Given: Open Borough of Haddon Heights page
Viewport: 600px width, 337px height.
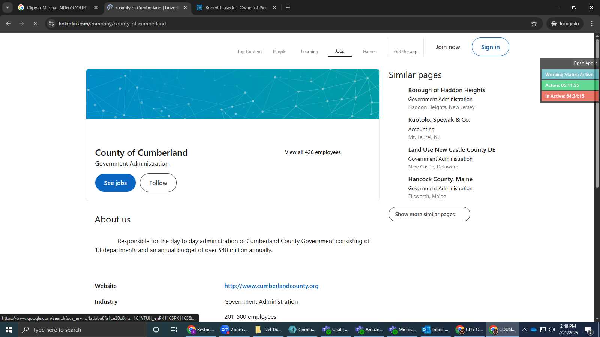Looking at the screenshot, I should point(447,90).
